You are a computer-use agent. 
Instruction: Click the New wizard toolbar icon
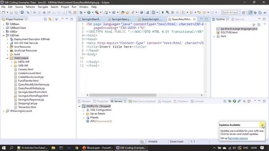(4, 12)
